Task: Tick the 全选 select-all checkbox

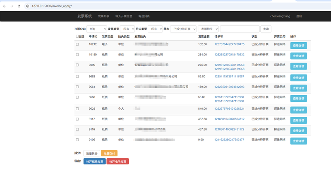Action: tap(77, 36)
